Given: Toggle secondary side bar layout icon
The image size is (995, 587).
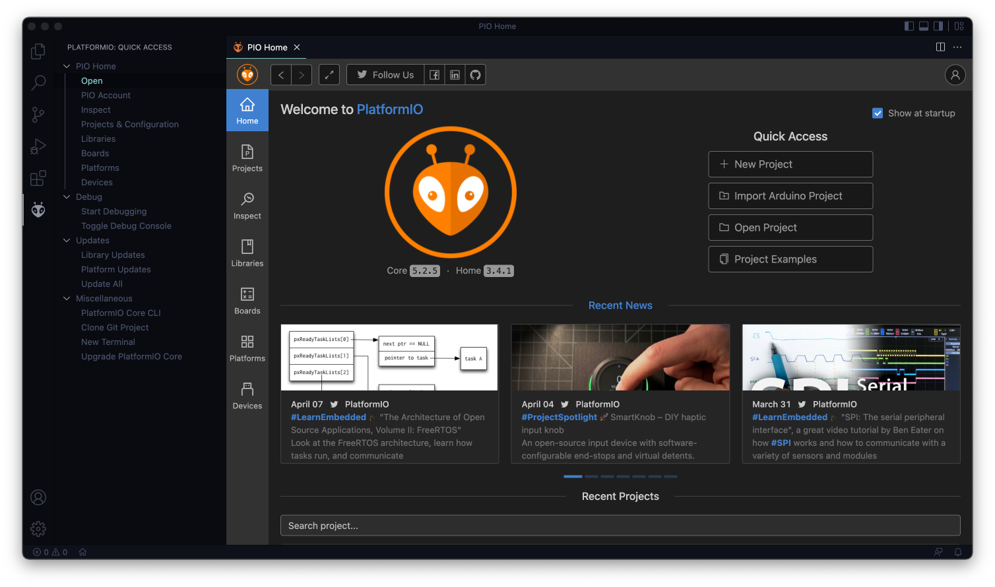Looking at the screenshot, I should [x=938, y=26].
